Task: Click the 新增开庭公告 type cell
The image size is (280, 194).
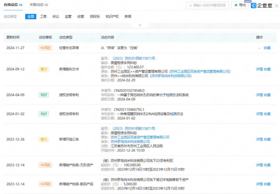Action: pyautogui.click(x=69, y=139)
